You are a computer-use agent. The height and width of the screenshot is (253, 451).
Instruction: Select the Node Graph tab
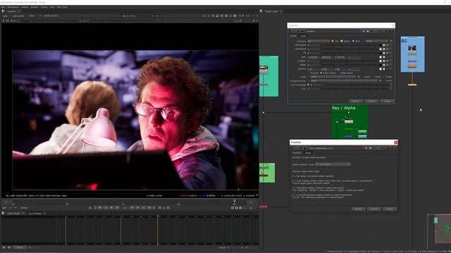[271, 11]
